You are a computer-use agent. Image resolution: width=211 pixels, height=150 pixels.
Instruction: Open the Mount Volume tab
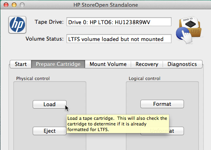(108, 64)
